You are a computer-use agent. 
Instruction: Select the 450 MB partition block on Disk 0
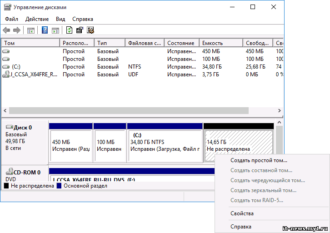(71, 143)
